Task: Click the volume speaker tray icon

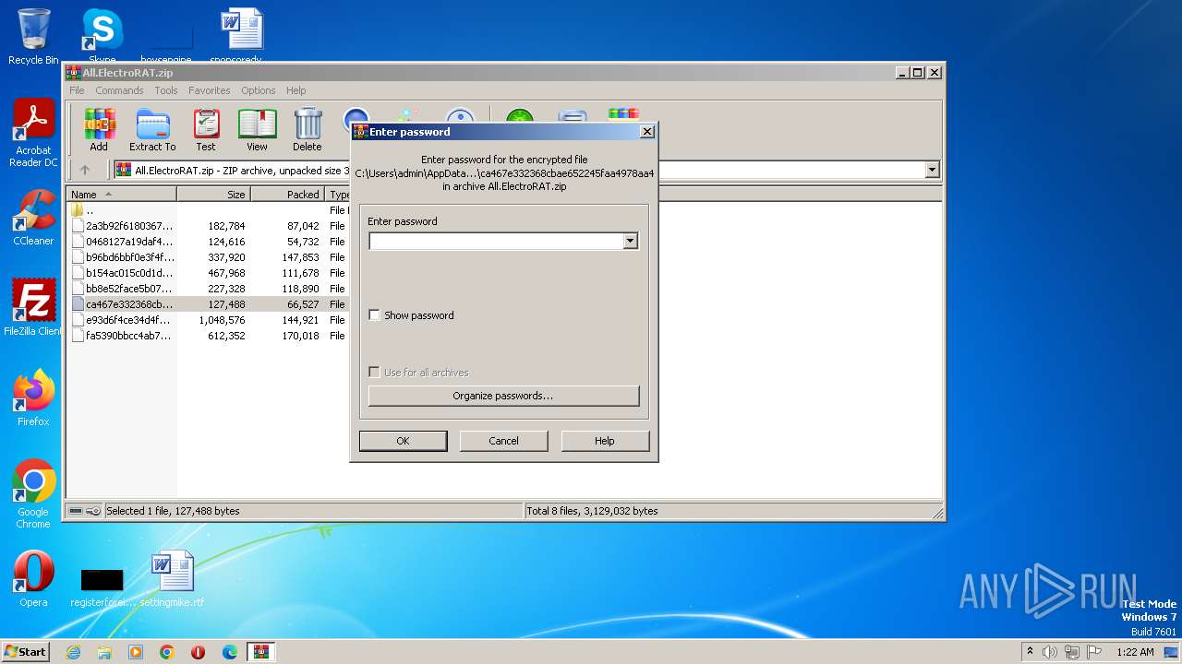Action: pyautogui.click(x=1050, y=652)
